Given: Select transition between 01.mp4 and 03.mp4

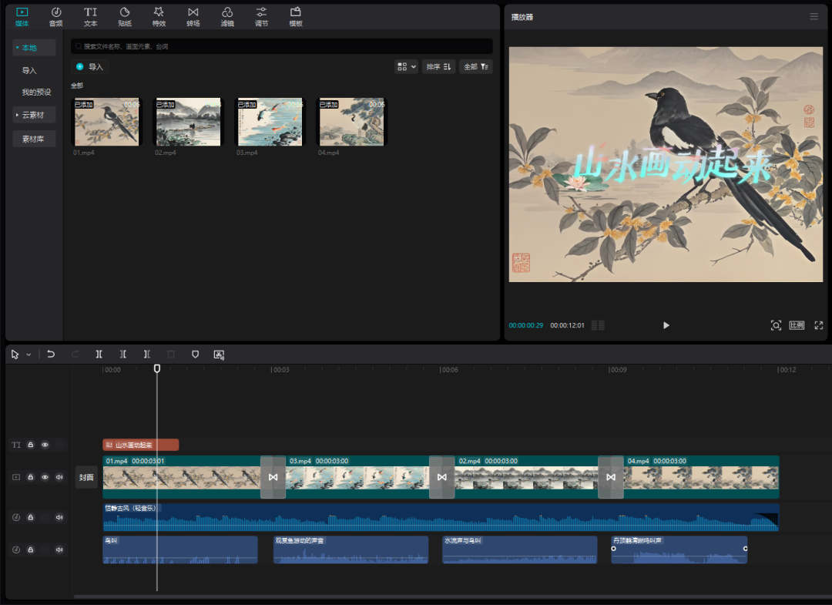Looking at the screenshot, I should pos(273,477).
